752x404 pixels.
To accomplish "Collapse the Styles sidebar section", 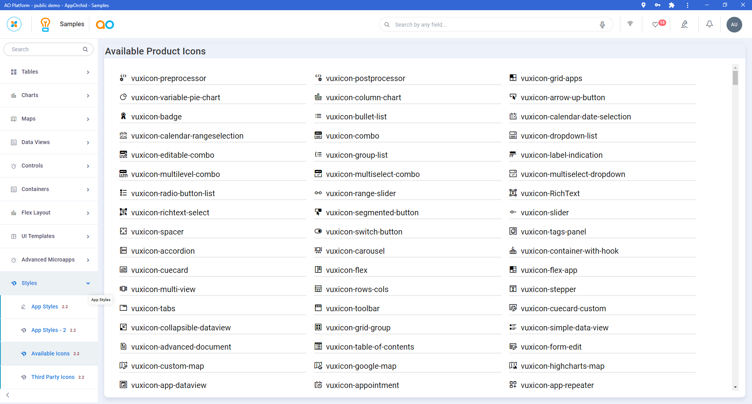I will click(49, 283).
